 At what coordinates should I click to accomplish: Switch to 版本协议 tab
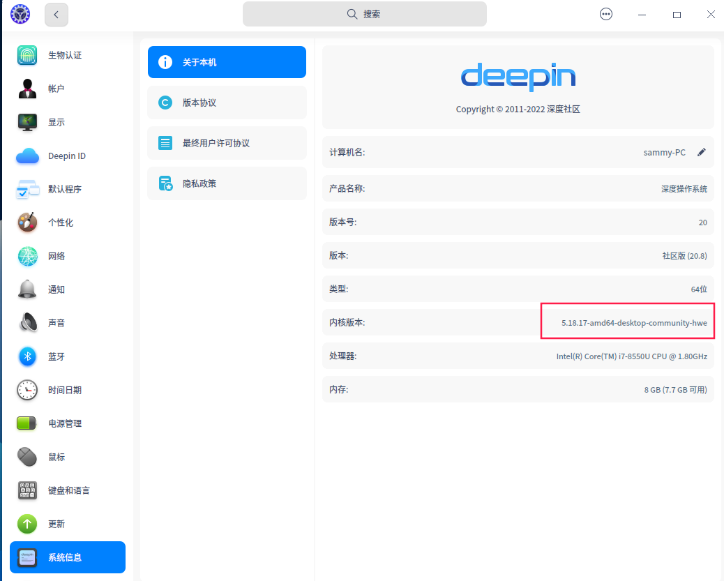tap(227, 103)
